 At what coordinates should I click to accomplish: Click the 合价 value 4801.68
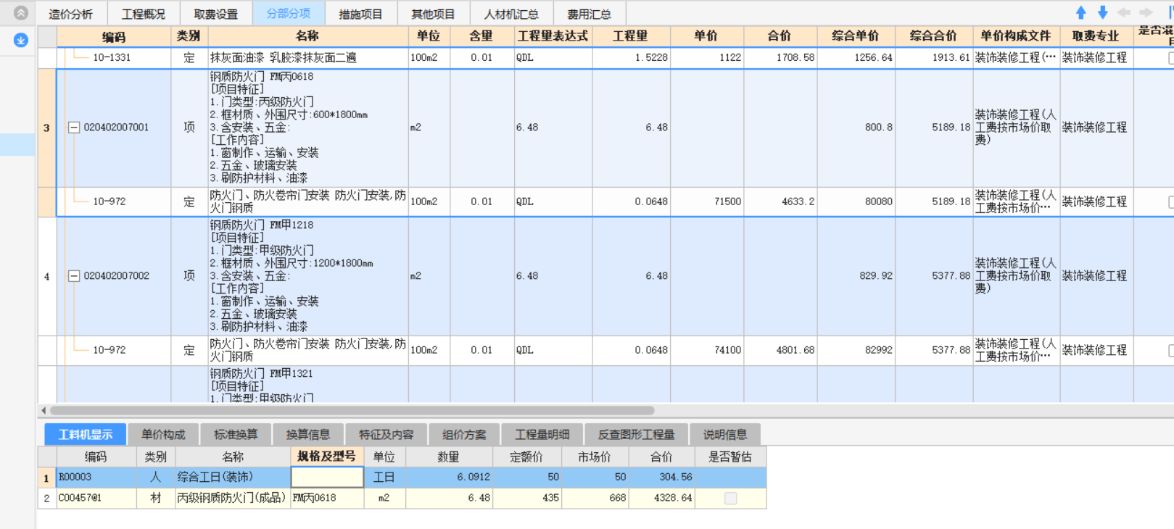point(795,350)
